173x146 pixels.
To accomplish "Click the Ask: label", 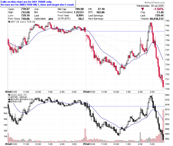I will tap(36, 9).
